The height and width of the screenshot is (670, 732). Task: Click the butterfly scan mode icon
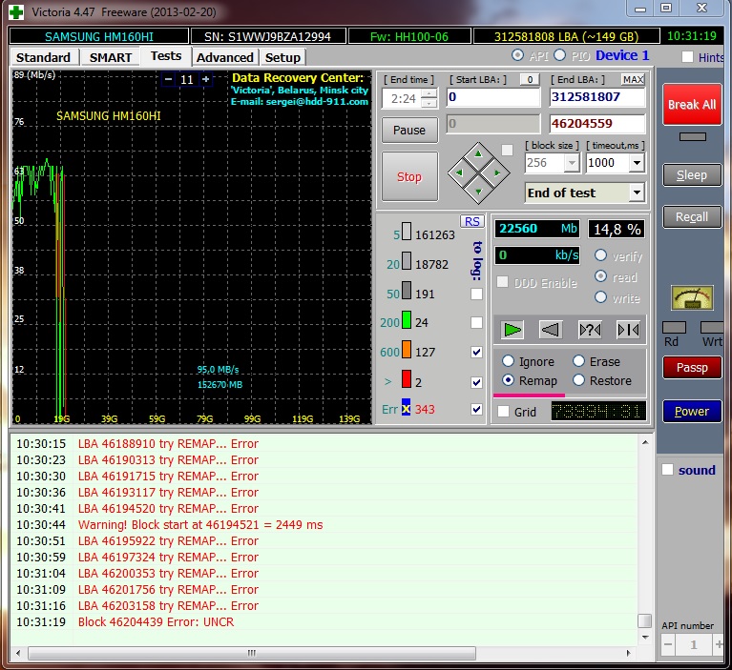click(x=628, y=330)
